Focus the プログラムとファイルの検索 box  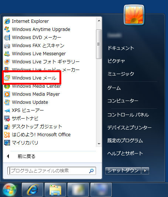[52, 171]
